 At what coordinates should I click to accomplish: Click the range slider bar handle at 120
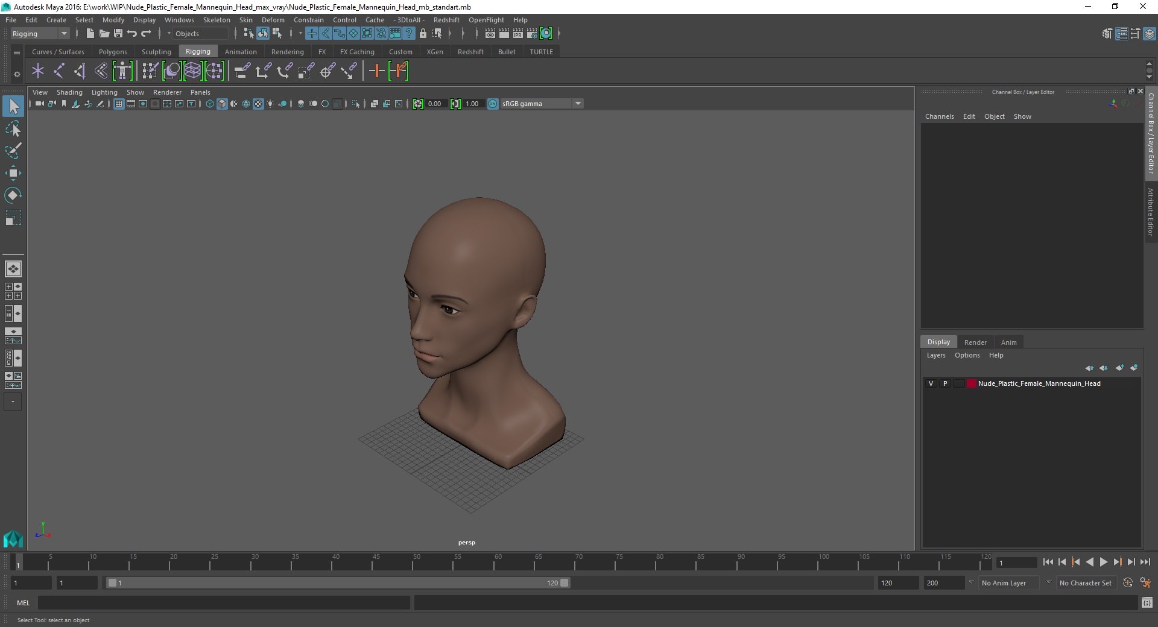point(565,583)
